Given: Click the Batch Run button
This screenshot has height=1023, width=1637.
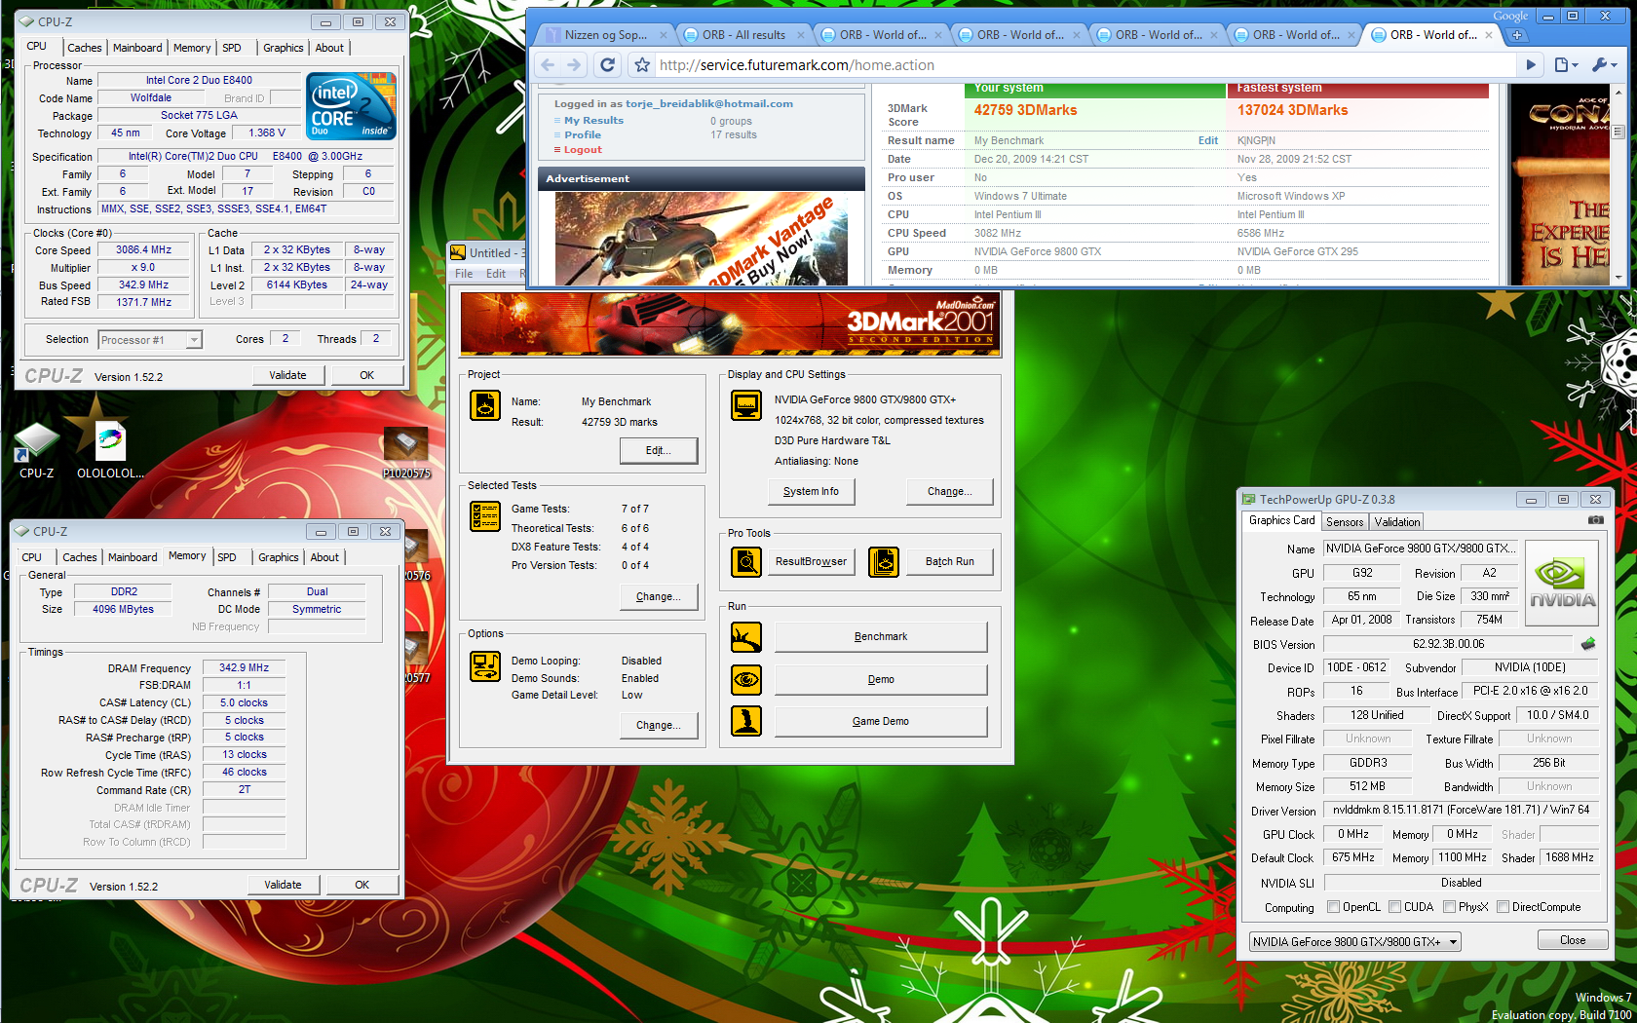Looking at the screenshot, I should pos(949,561).
